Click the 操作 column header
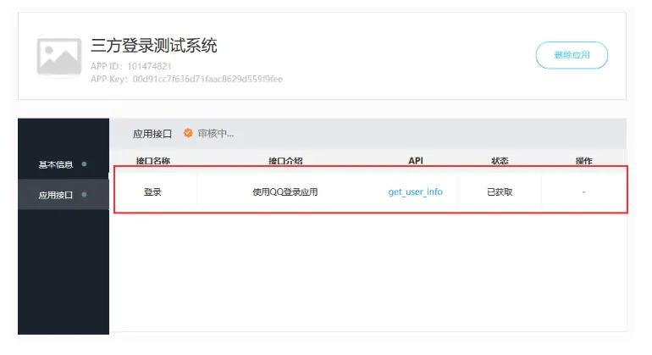652x355 pixels. coord(583,161)
